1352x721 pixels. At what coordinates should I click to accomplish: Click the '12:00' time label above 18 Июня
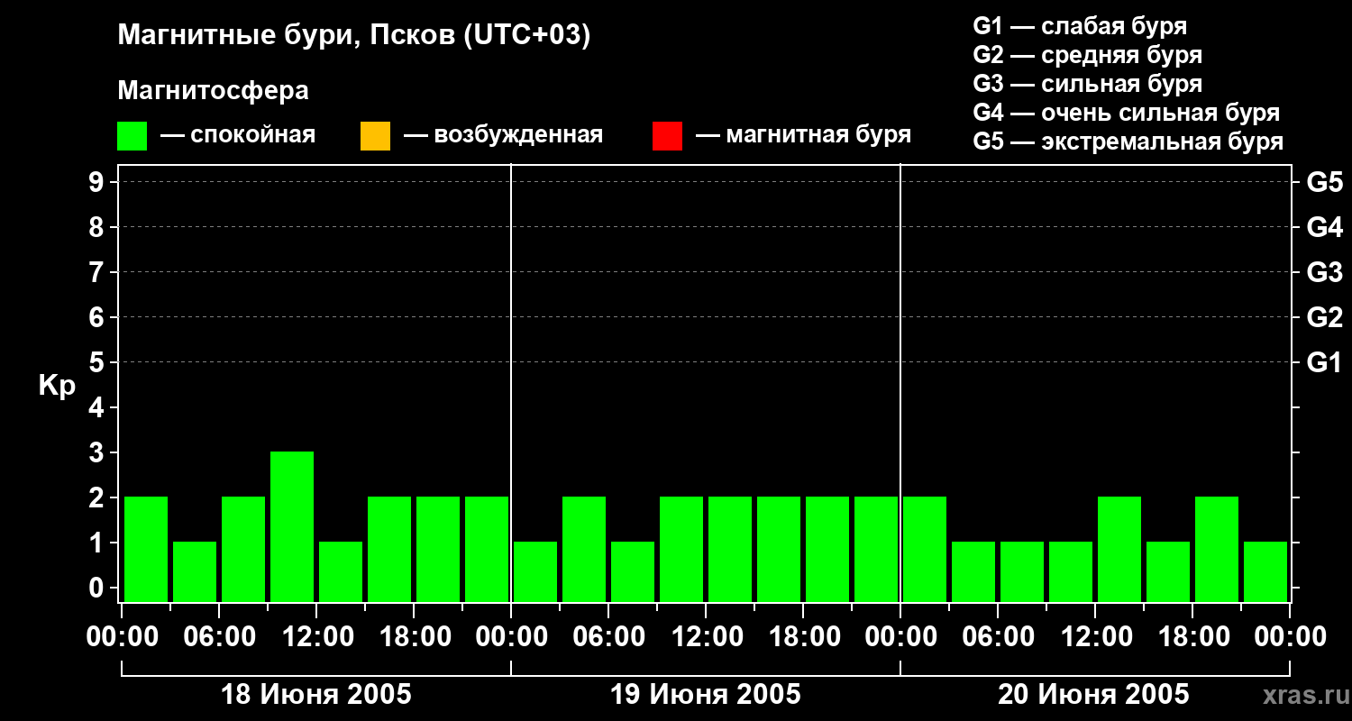(316, 637)
